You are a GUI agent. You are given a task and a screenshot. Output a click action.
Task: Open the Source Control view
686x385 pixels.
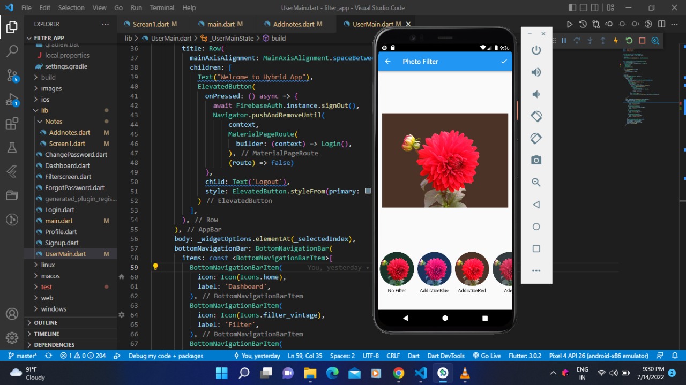point(12,76)
